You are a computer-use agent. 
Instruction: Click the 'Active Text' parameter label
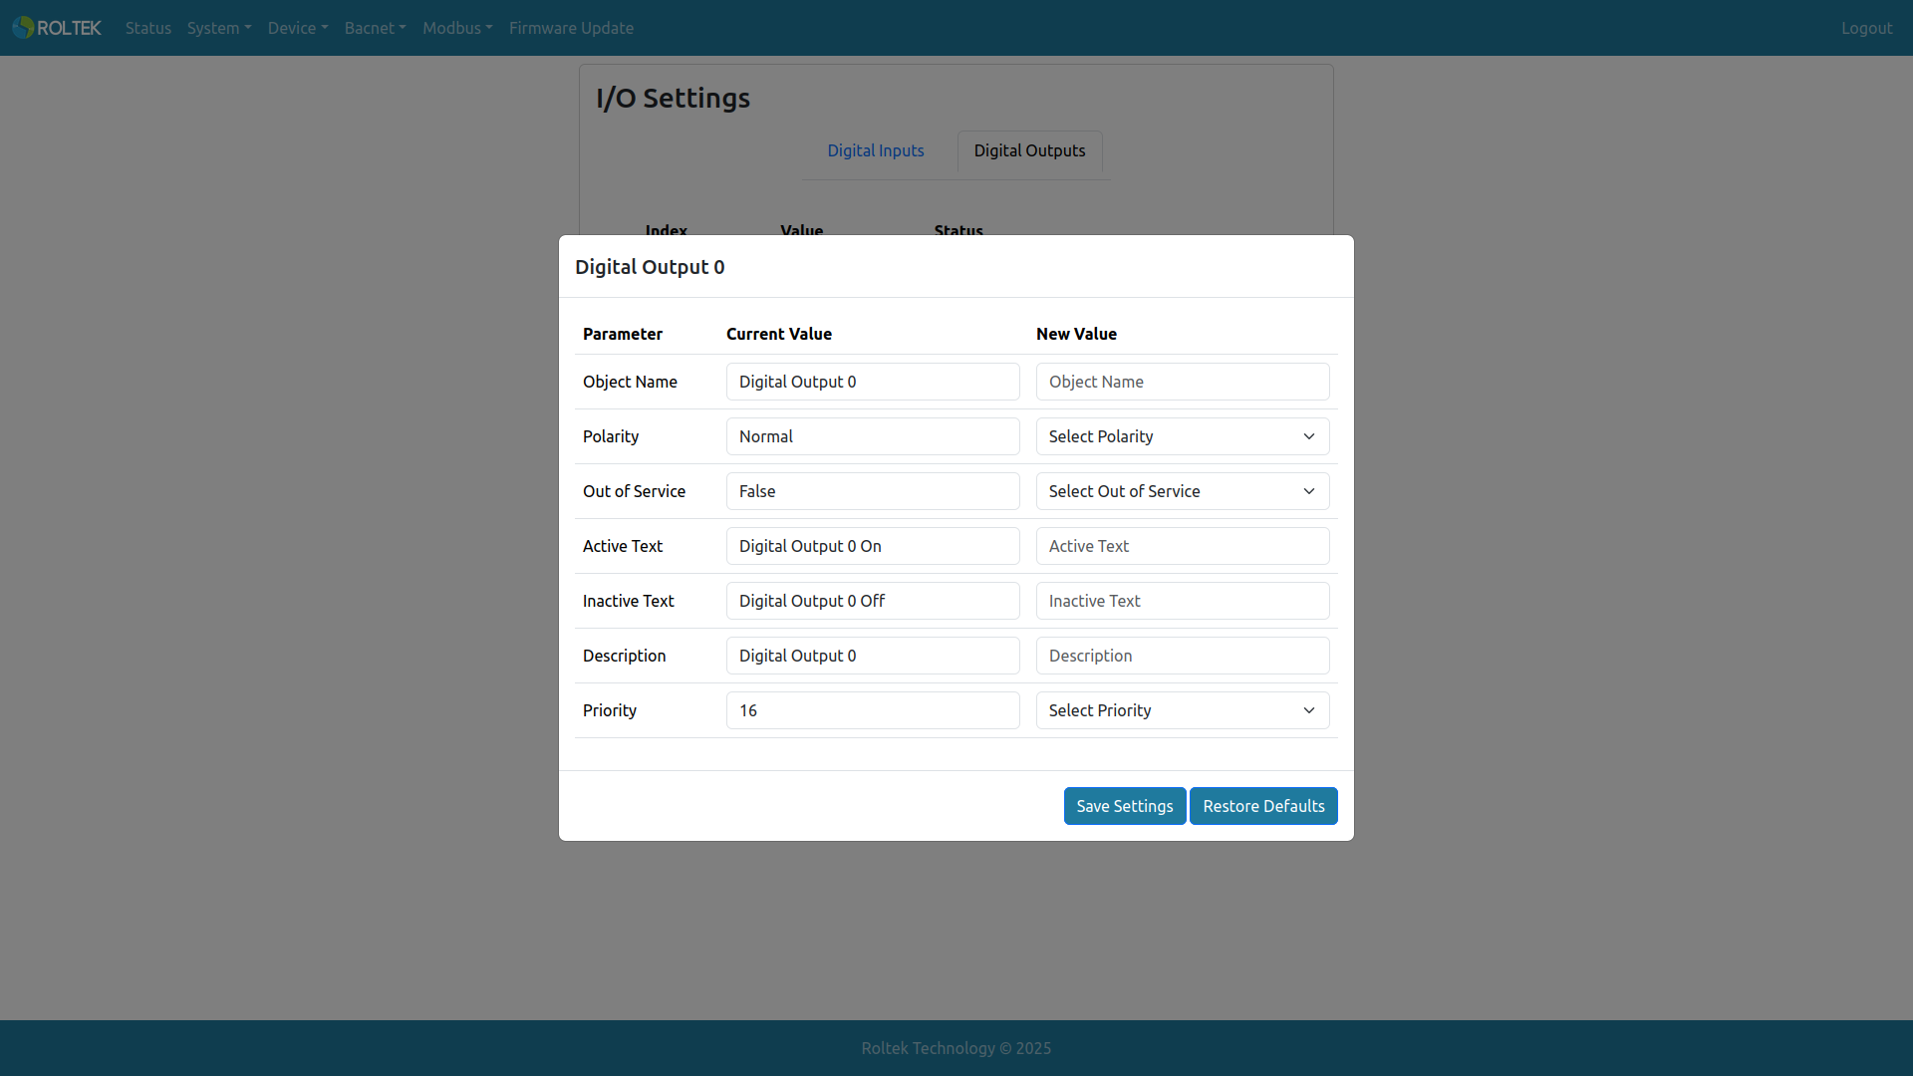623,546
